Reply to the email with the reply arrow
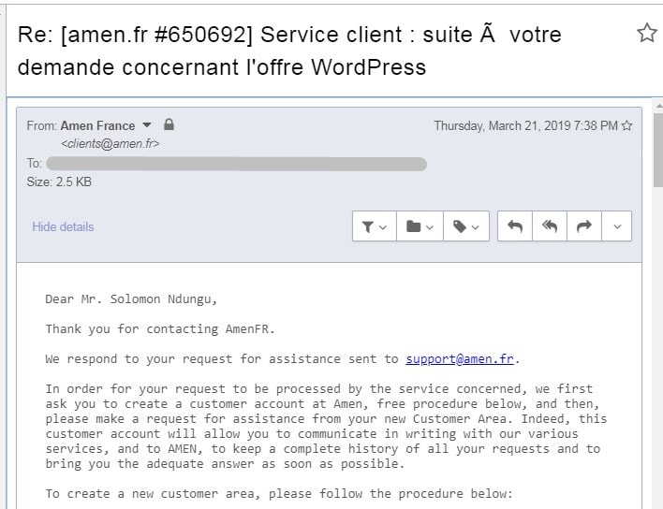Viewport: 663px width, 509px height. (515, 226)
